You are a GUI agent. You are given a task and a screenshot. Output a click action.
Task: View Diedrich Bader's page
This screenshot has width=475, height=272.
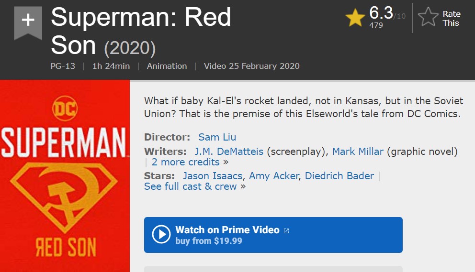tap(339, 176)
